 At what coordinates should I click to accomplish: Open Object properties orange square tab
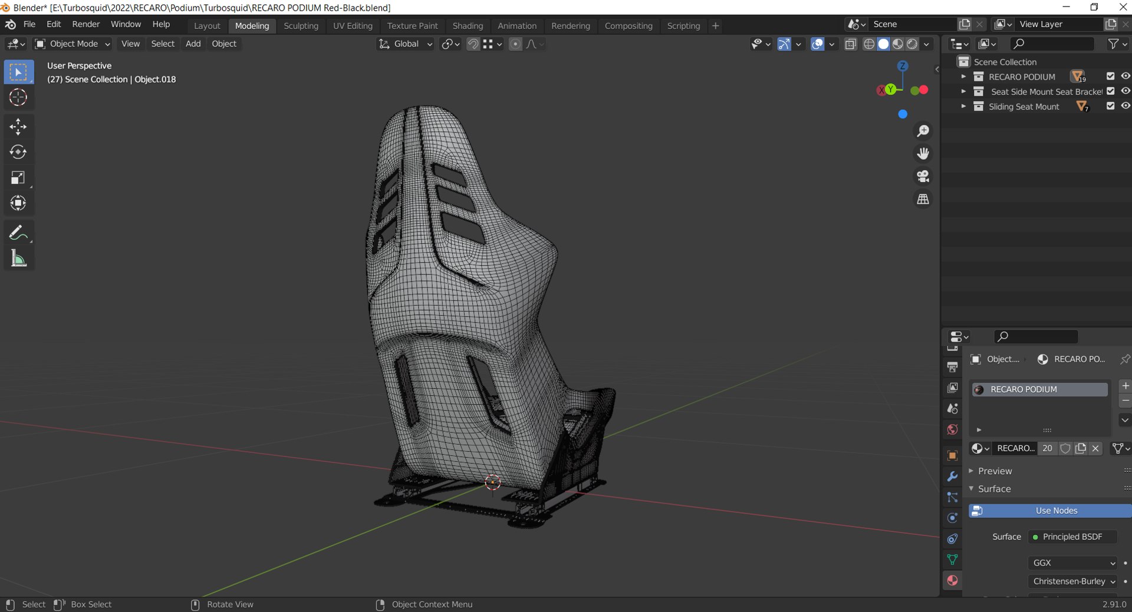click(952, 456)
